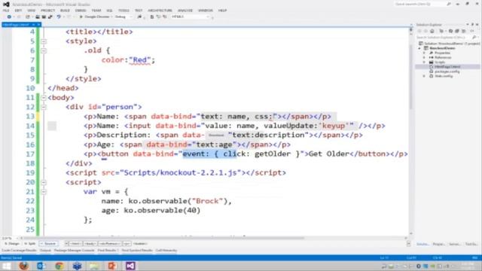Click the html breadcrumb tag
This screenshot has width=482, height=271.
point(75,244)
